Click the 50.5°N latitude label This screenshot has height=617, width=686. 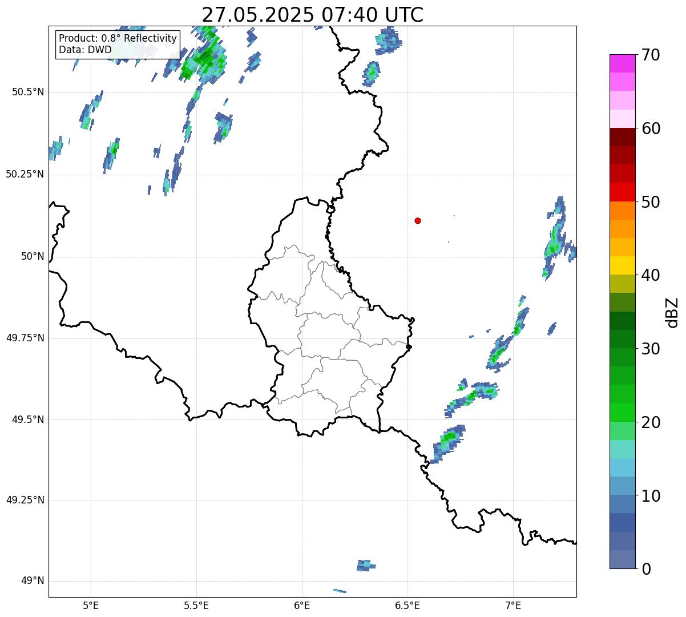(x=28, y=92)
